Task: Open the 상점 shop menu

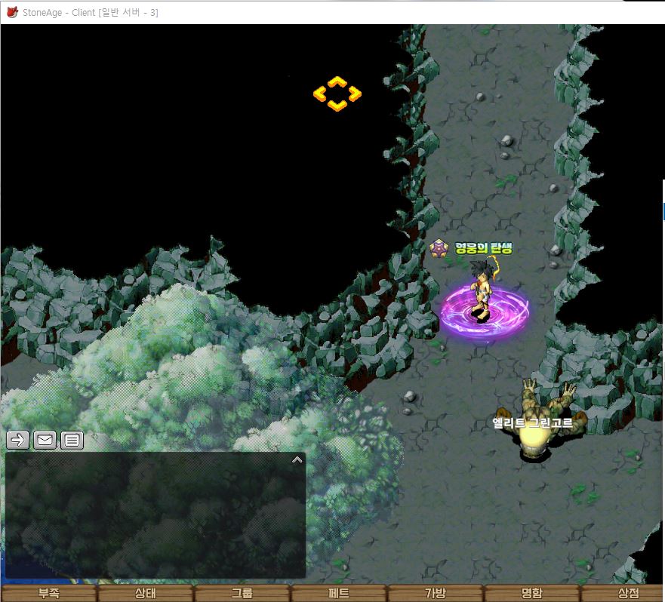Action: click(628, 593)
